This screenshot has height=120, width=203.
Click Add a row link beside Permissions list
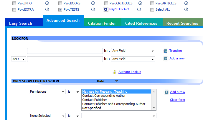[178, 92]
